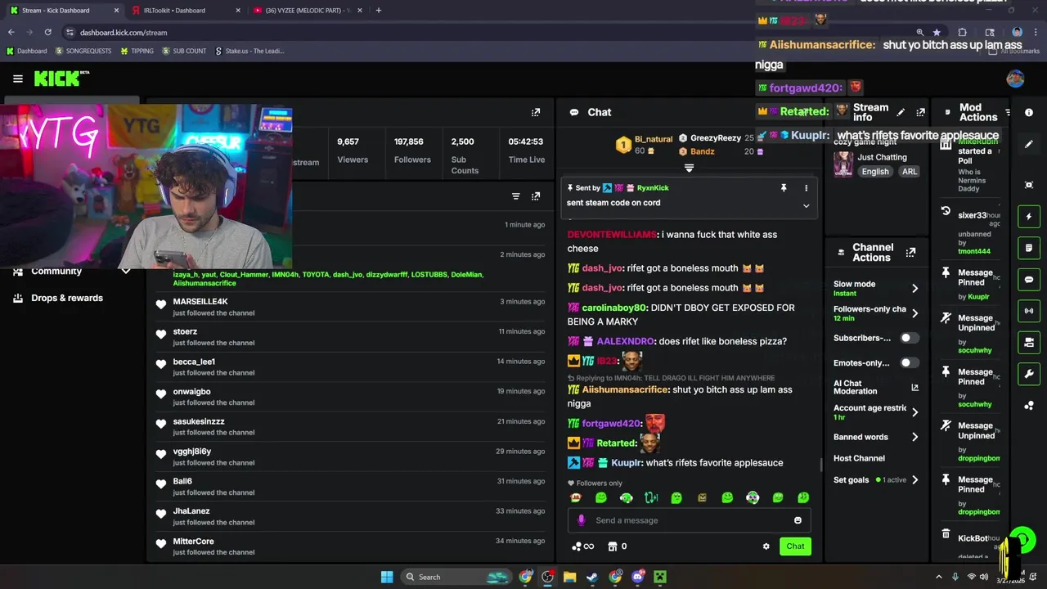Expand pinned message chevron
The image size is (1047, 589).
point(806,206)
